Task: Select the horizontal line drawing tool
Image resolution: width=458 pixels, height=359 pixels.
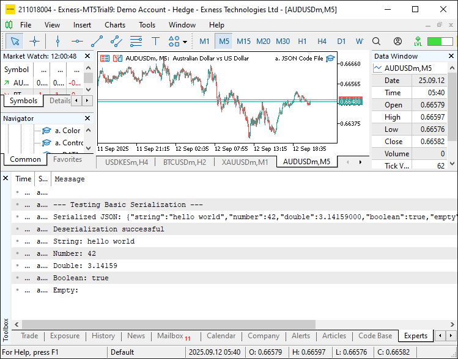Action: (77, 41)
